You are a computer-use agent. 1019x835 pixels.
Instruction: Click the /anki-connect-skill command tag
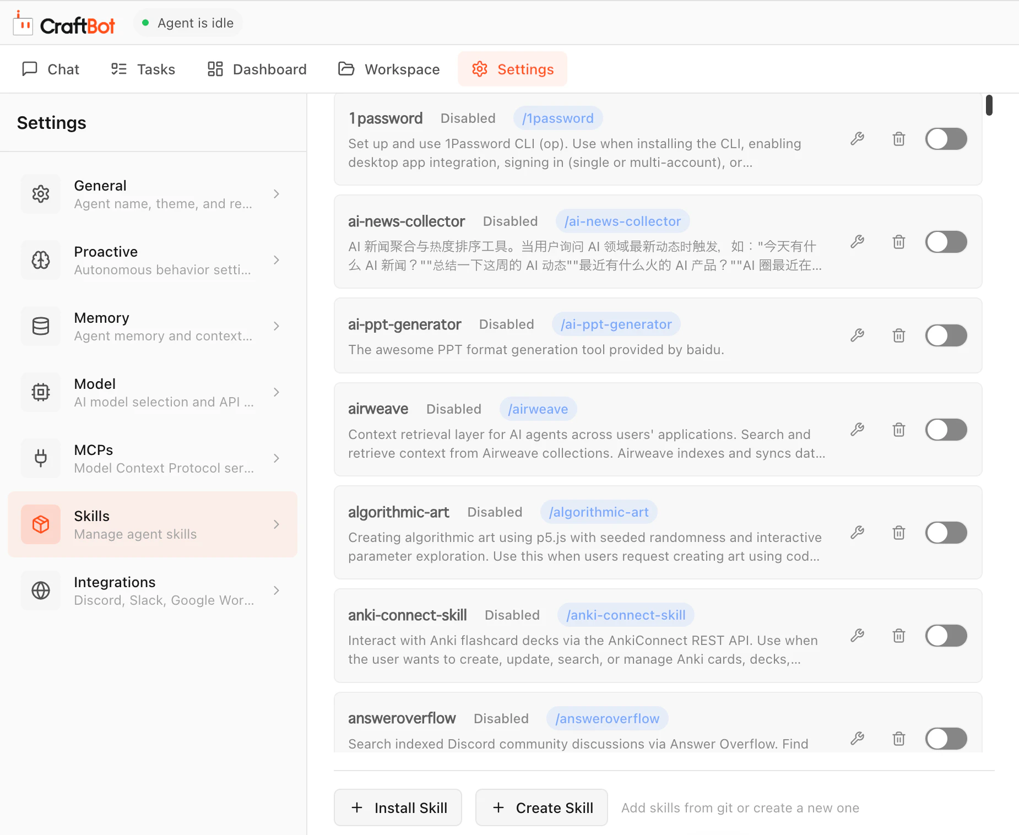[626, 615]
